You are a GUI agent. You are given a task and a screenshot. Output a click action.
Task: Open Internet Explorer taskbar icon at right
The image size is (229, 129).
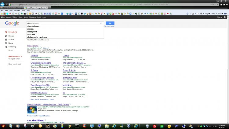coord(136,126)
